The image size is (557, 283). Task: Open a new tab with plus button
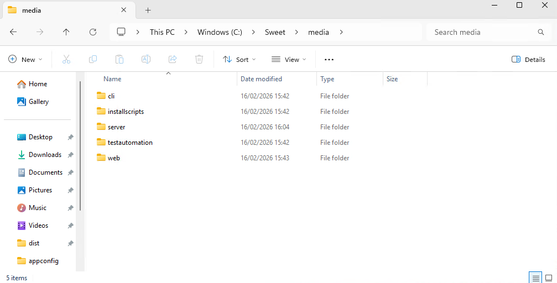click(148, 10)
